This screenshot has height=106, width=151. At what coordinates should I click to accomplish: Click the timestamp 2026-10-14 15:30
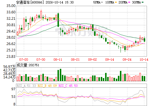(x=60, y=2)
